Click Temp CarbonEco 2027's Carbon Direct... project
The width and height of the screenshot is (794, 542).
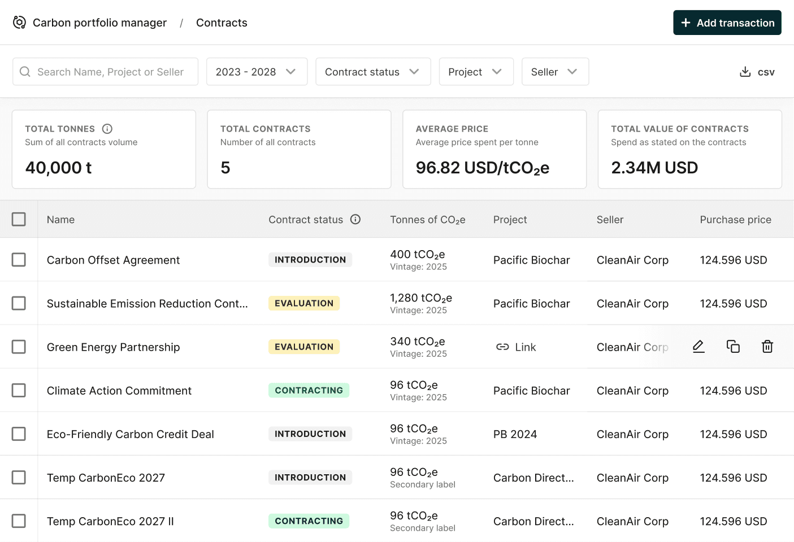[x=533, y=478]
